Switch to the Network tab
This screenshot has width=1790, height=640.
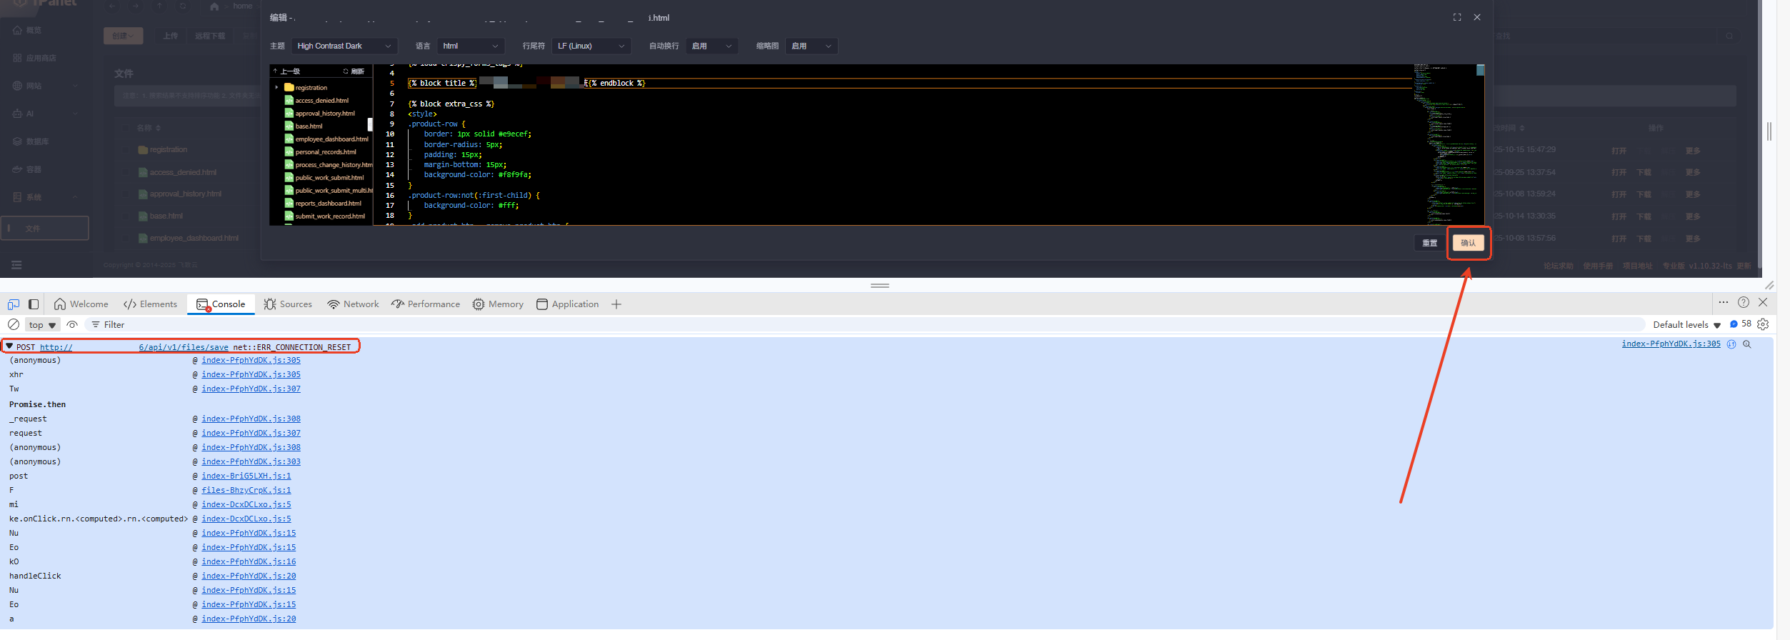pos(354,304)
